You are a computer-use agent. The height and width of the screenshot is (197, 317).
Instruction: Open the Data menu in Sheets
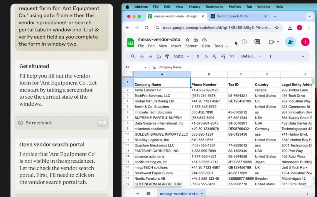pyautogui.click(x=205, y=46)
